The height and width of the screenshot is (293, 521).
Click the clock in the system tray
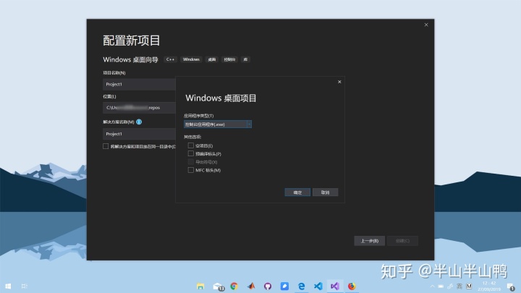coord(489,286)
